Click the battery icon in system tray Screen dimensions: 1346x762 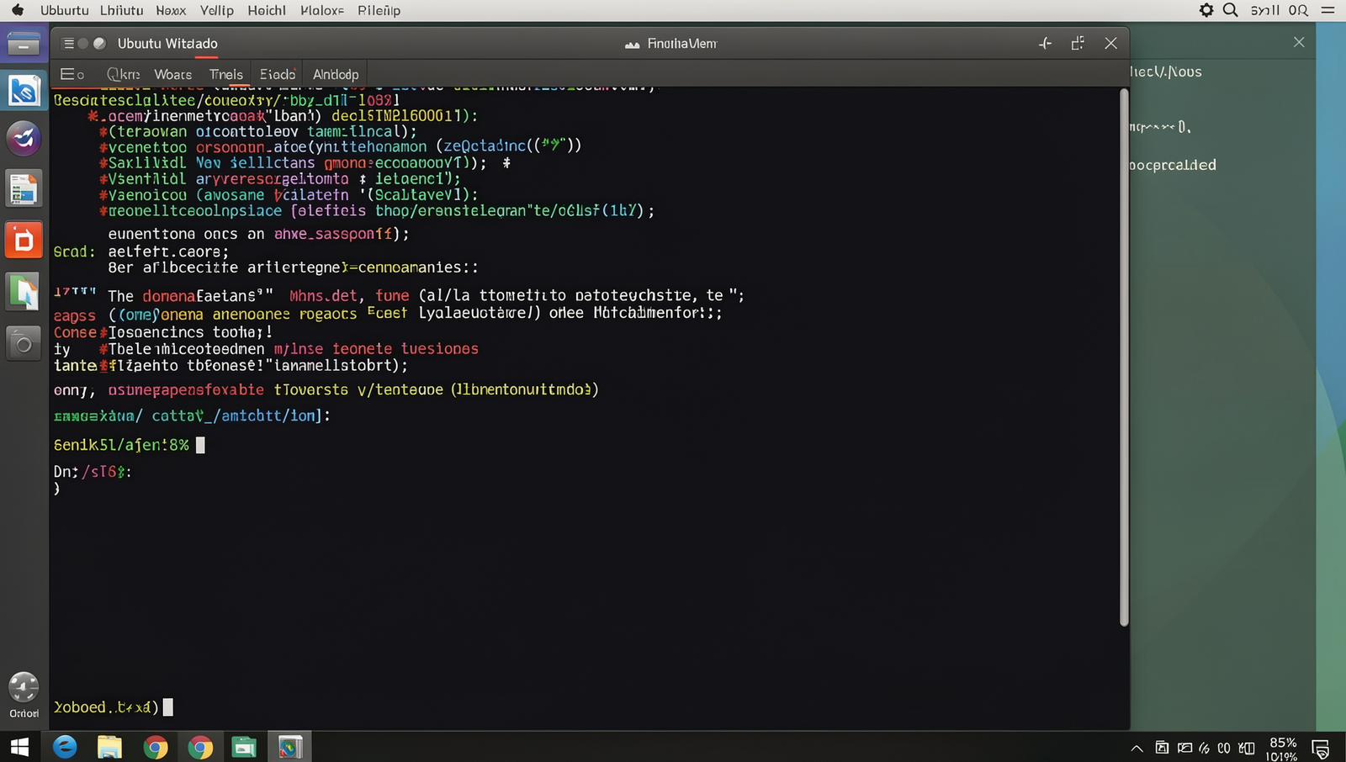tap(1247, 747)
